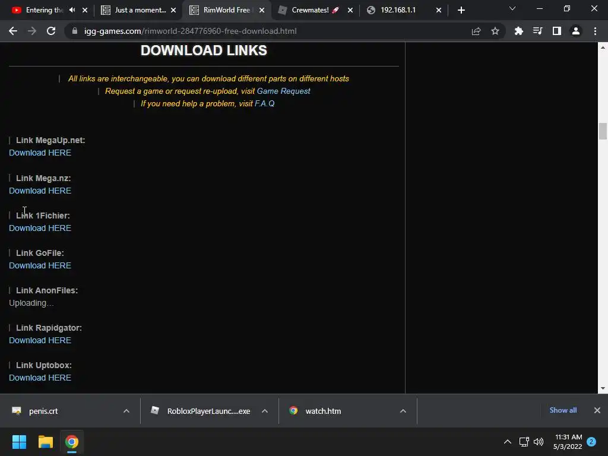The width and height of the screenshot is (608, 456).
Task: Click the scrollbar up arrow
Action: 603,47
